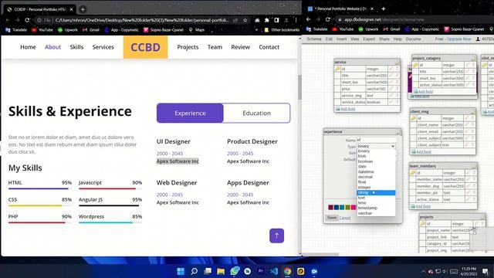Pick the dark blue color swatch
This screenshot has height=278, width=494.
[x=337, y=207]
